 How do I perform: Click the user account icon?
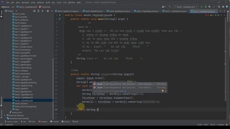pos(164,7)
